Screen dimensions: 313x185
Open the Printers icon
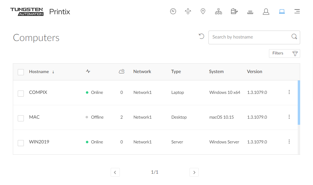(250, 12)
